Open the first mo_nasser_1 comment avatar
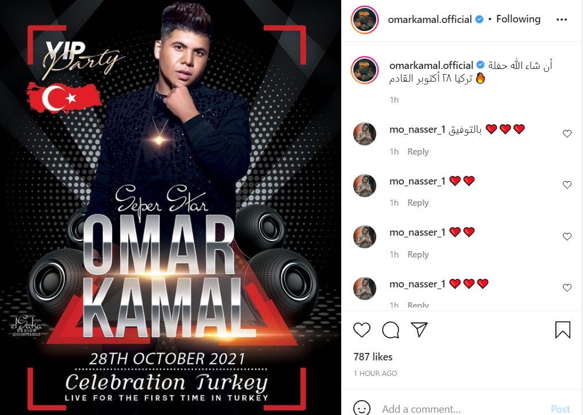 point(364,133)
